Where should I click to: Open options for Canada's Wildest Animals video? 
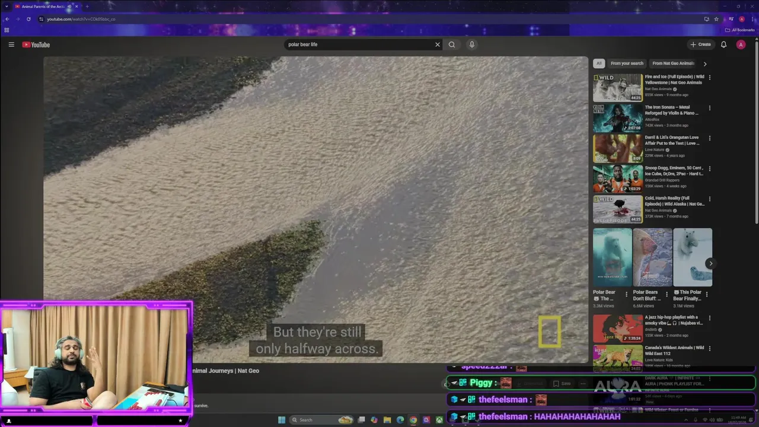click(710, 349)
